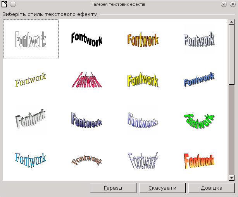Choose the brown arched Fontwork style
This screenshot has height=197, width=238.
[x=87, y=160]
